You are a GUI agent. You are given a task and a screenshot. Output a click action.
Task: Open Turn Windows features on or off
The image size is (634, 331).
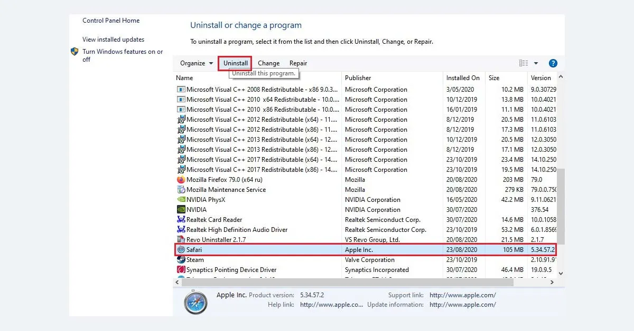point(123,55)
